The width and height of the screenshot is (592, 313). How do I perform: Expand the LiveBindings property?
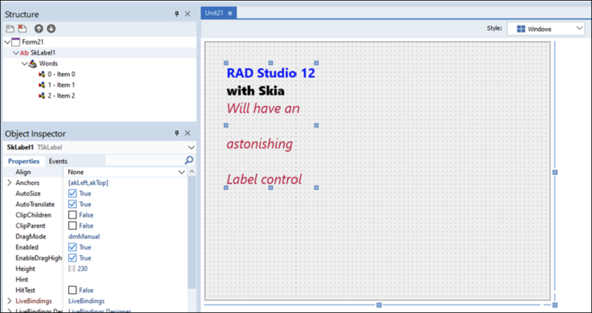click(x=10, y=301)
